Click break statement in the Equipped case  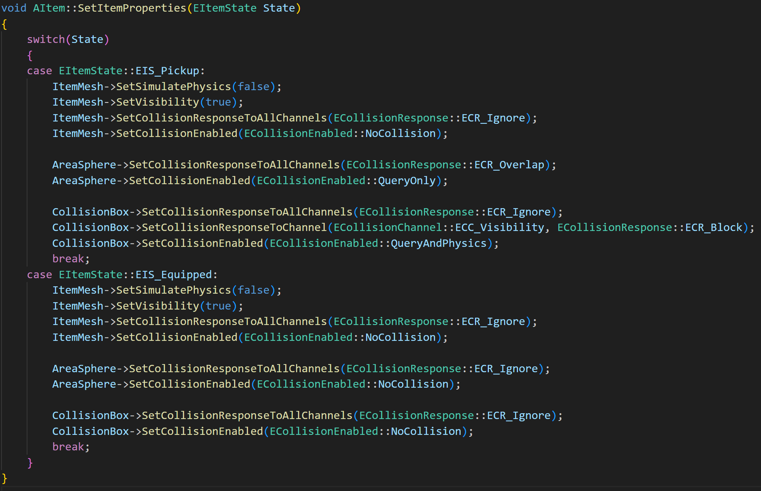[x=68, y=447]
